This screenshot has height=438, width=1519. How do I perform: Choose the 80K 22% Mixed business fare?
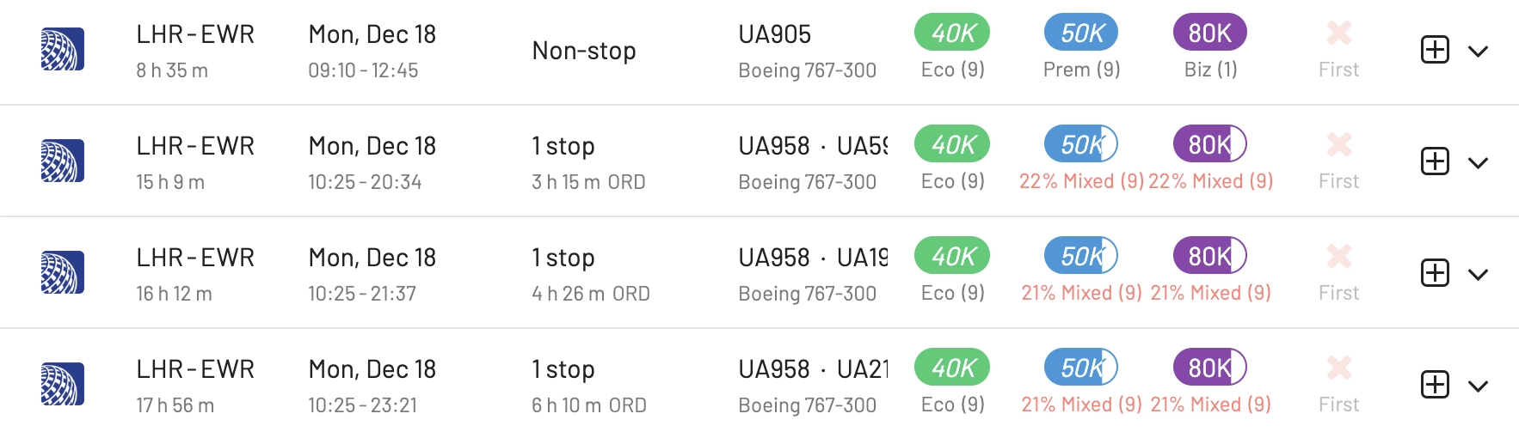click(x=1210, y=144)
